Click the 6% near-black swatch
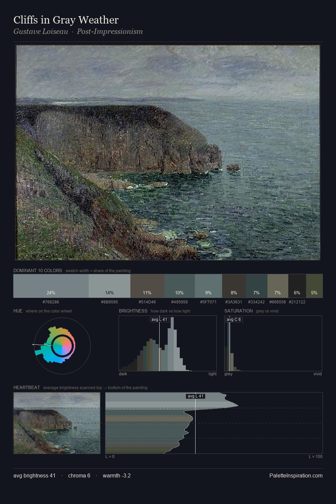336x504 pixels. click(297, 286)
